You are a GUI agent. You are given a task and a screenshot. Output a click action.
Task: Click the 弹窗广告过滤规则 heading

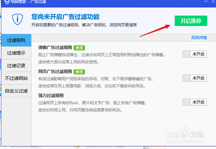click(x=55, y=48)
